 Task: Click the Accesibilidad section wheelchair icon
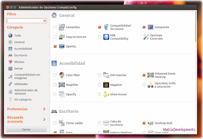click(54, 63)
